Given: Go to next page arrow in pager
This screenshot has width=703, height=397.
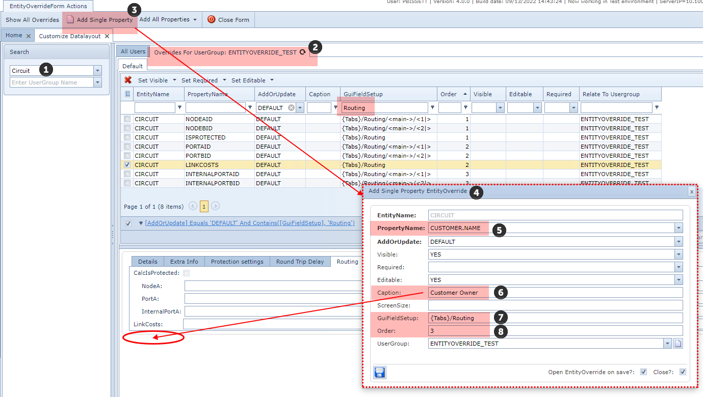Looking at the screenshot, I should pos(216,206).
